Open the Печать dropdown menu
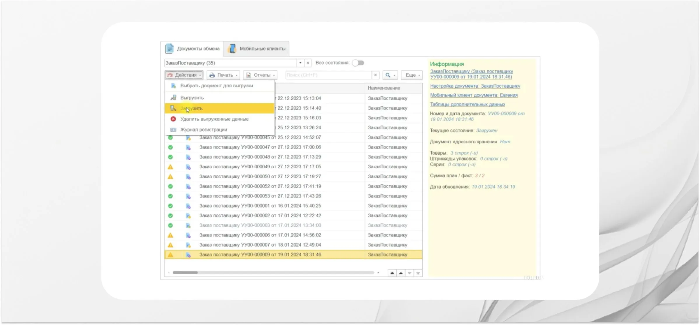The image size is (700, 325). click(223, 75)
